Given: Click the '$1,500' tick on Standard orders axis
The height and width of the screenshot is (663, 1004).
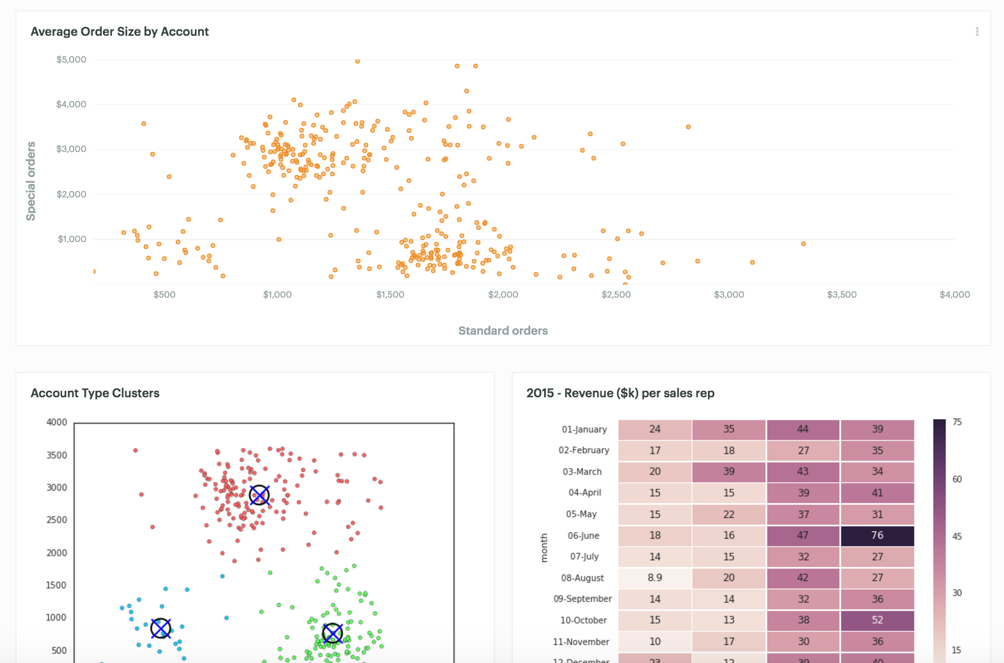Looking at the screenshot, I should (390, 294).
